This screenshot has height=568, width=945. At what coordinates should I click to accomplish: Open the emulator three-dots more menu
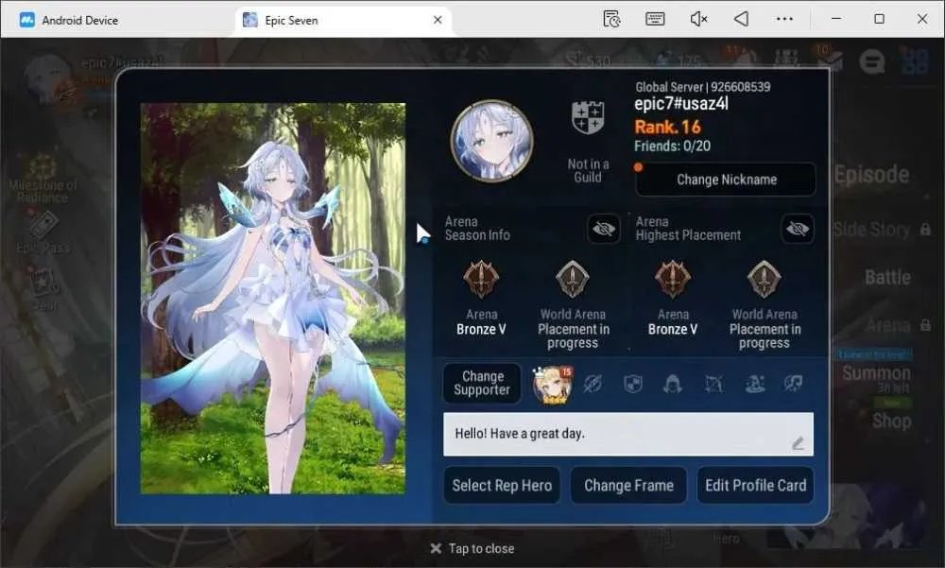tap(784, 19)
